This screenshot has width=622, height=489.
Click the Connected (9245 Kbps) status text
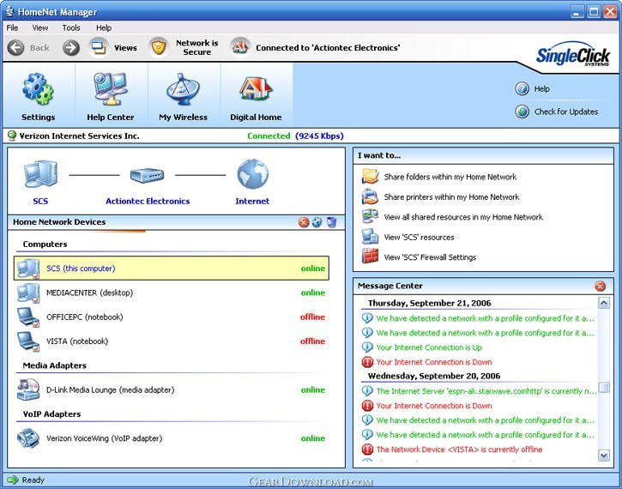click(295, 136)
